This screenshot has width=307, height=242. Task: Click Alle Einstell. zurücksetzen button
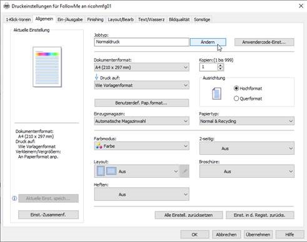189,215
